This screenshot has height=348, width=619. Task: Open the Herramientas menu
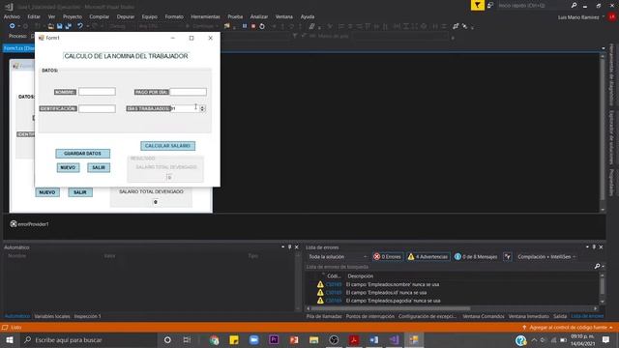[x=205, y=16]
